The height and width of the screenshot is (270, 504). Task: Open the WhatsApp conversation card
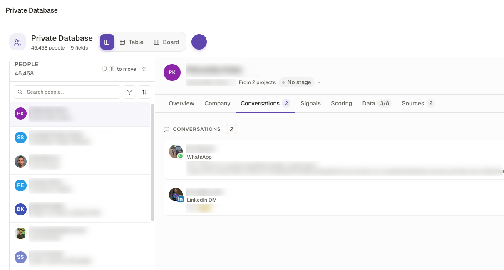pos(334,160)
